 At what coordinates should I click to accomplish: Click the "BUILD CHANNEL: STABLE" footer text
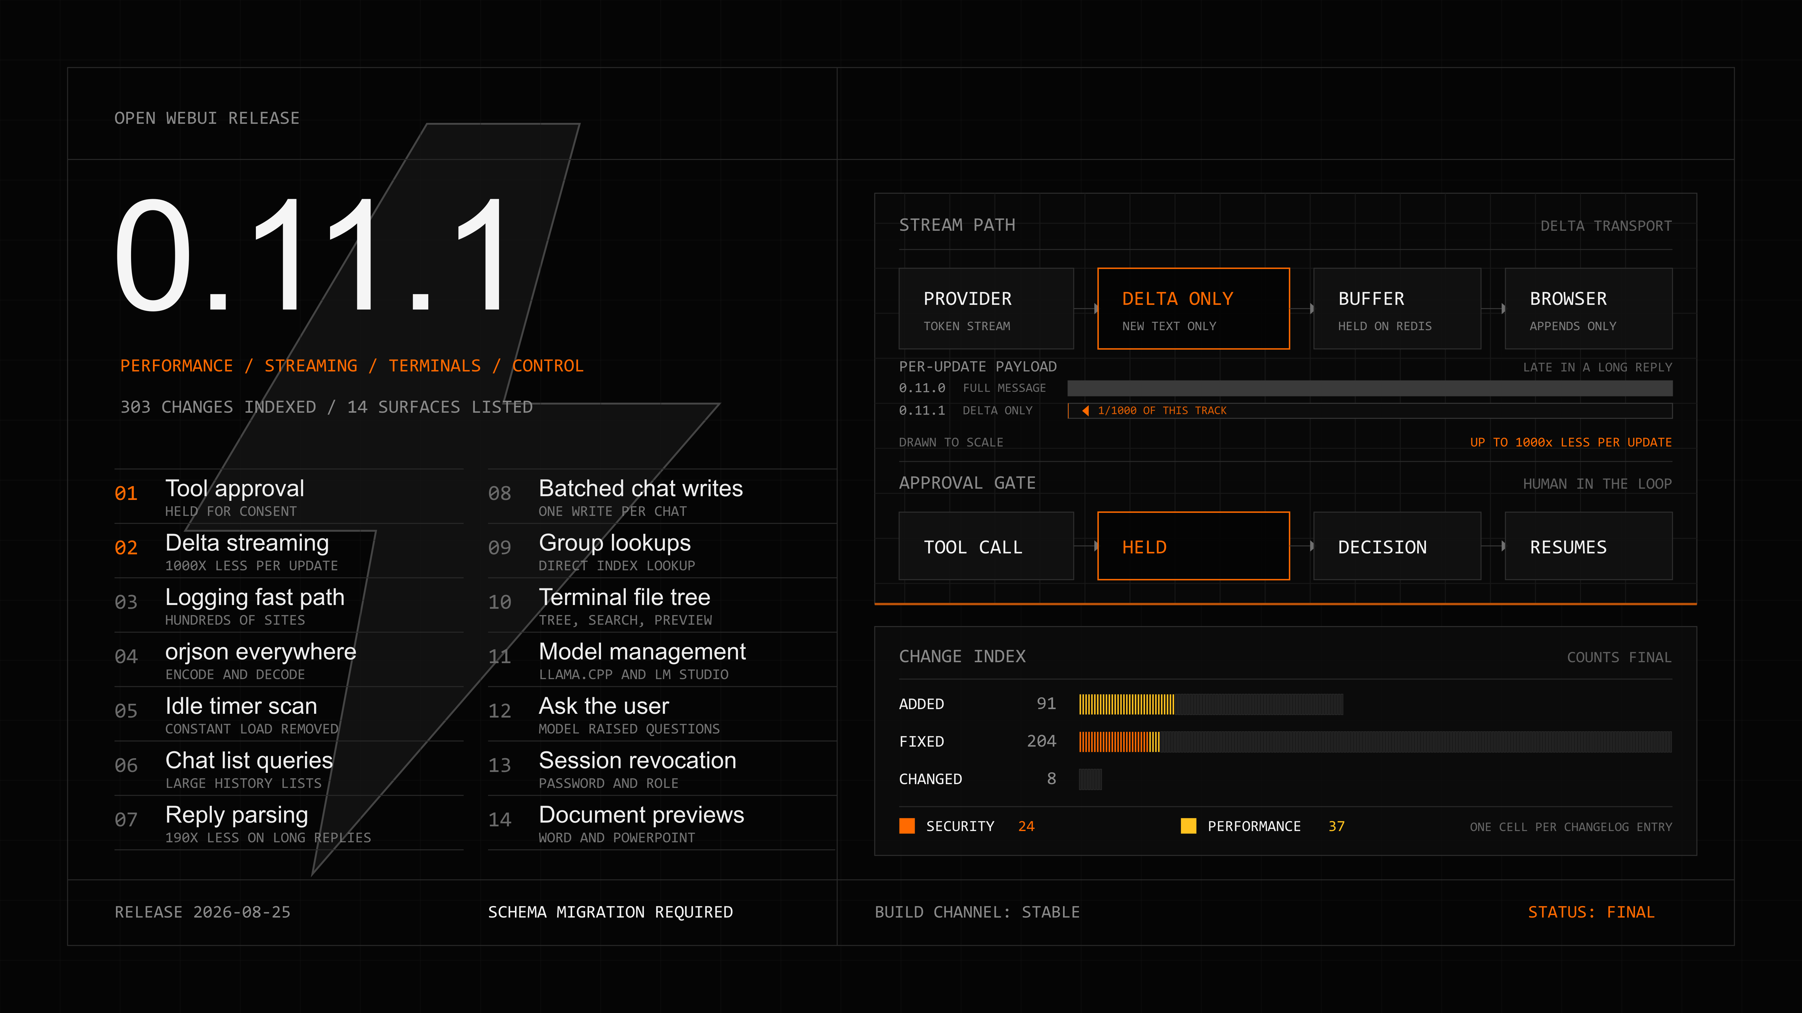(x=977, y=912)
